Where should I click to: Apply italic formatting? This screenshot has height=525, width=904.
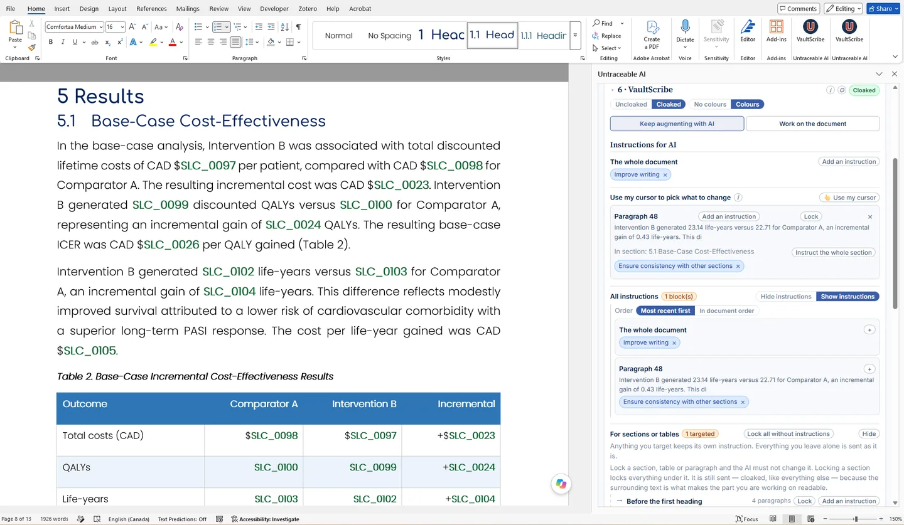coord(63,42)
